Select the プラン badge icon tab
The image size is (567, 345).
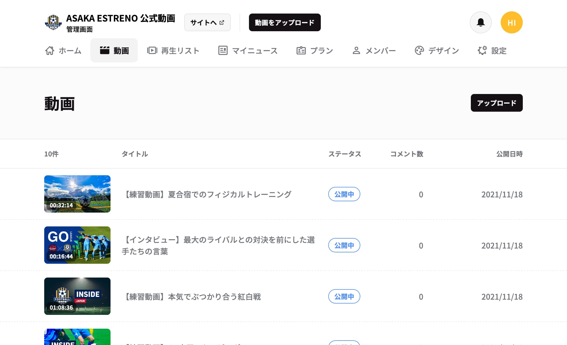tap(314, 51)
